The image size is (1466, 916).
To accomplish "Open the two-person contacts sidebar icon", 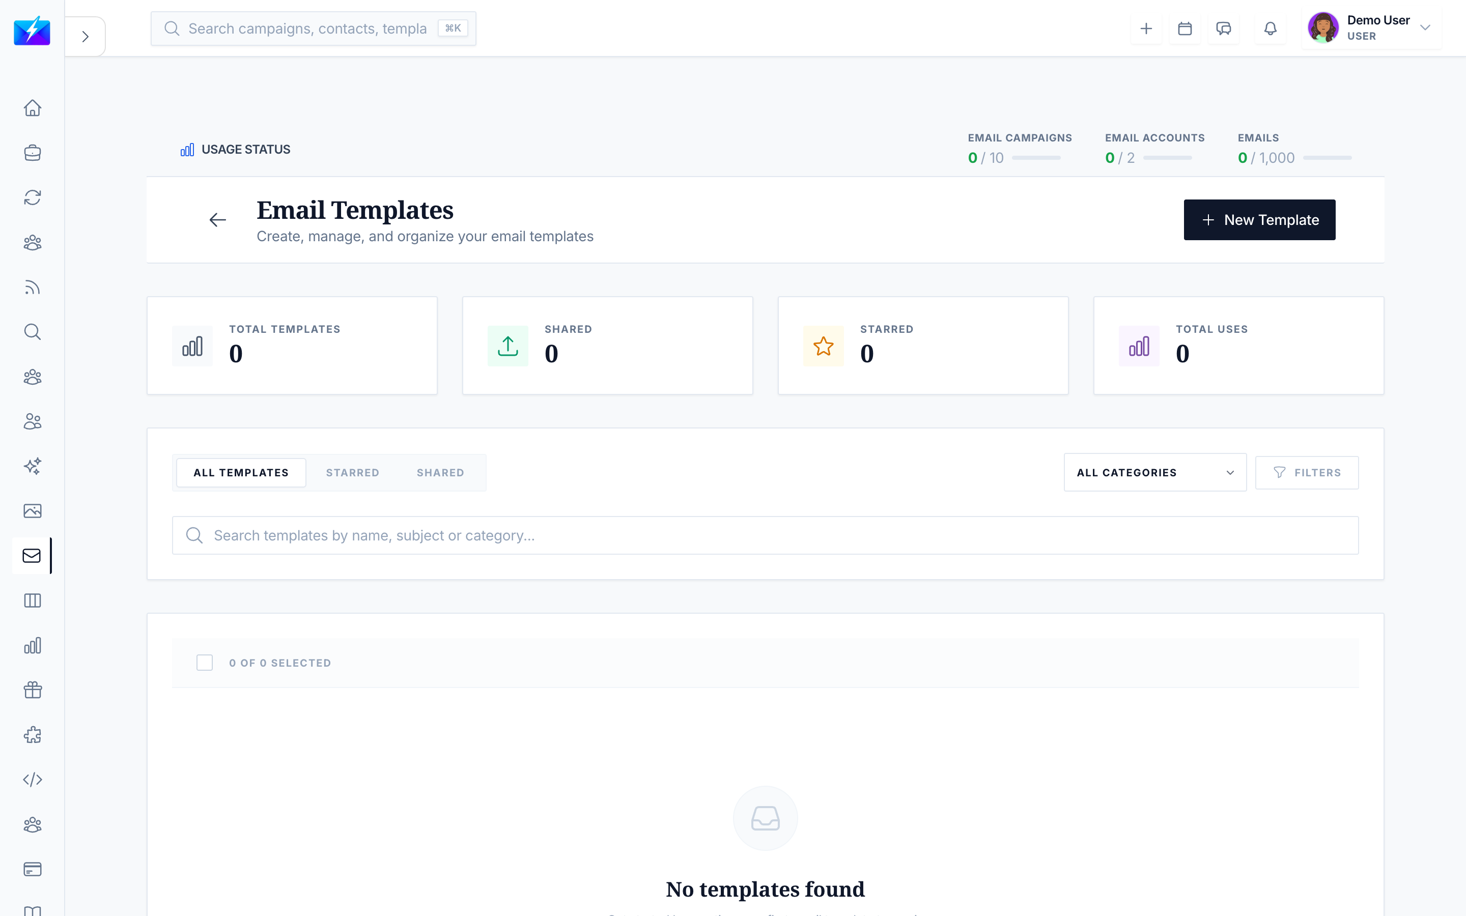I will tap(32, 422).
